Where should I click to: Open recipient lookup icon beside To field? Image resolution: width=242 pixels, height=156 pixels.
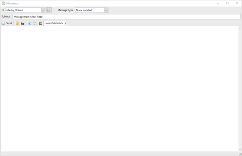point(49,10)
